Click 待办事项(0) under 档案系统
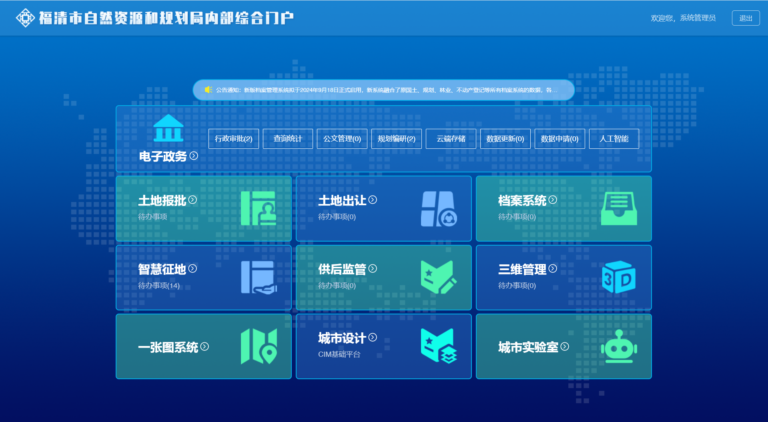 point(517,217)
